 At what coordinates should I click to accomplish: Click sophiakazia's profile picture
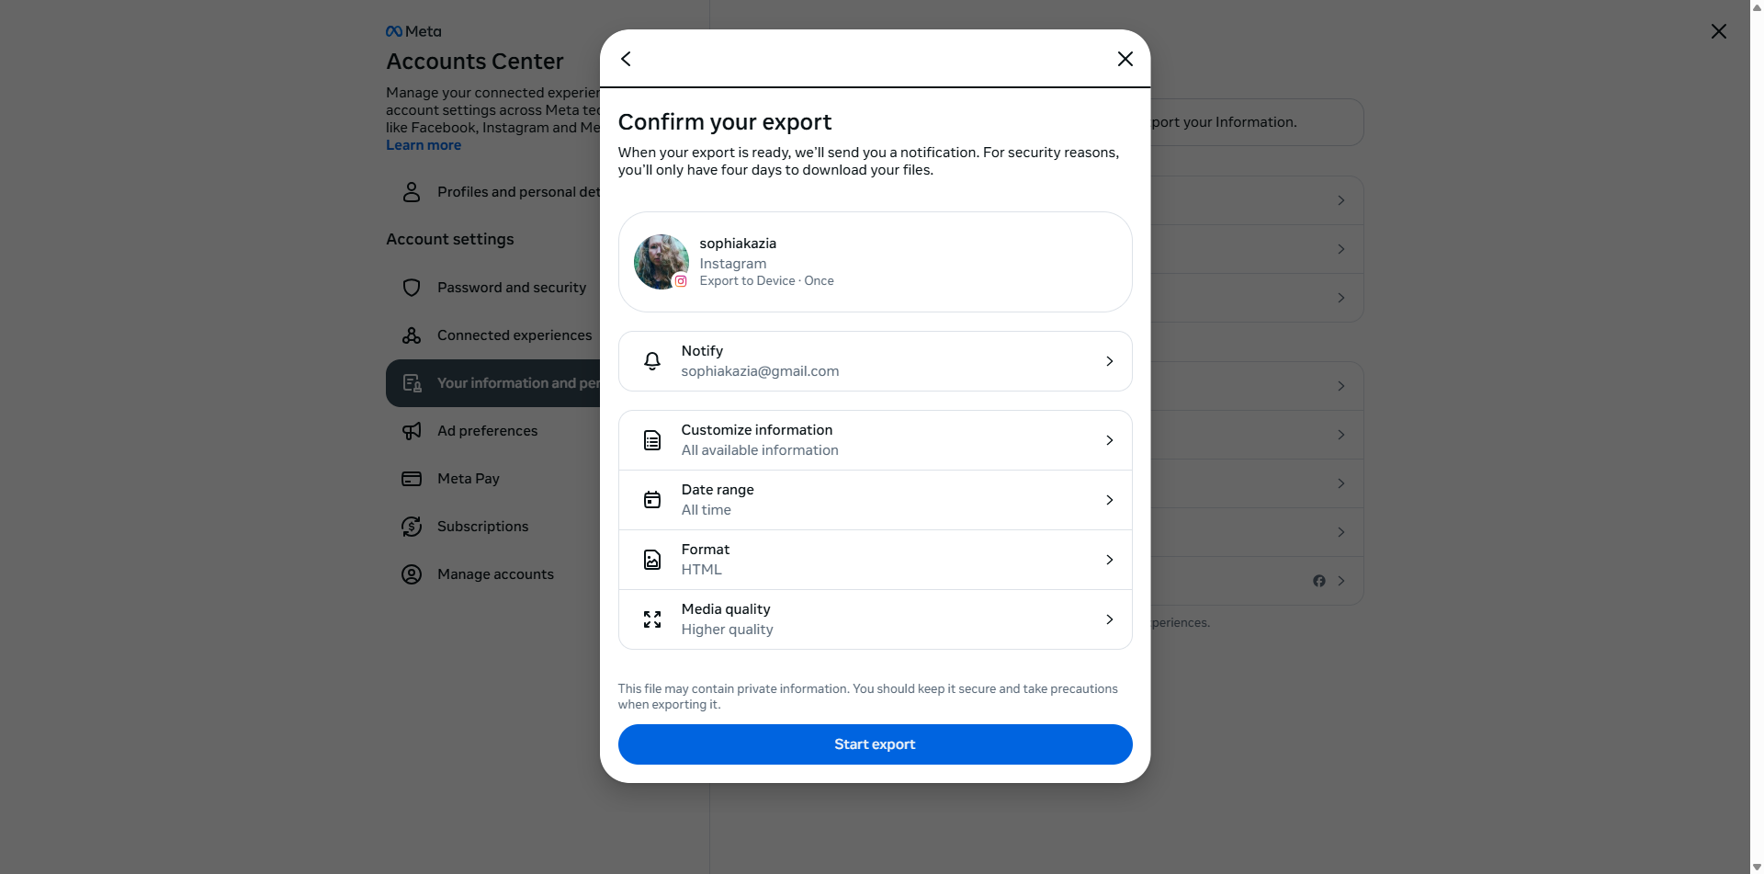(661, 262)
